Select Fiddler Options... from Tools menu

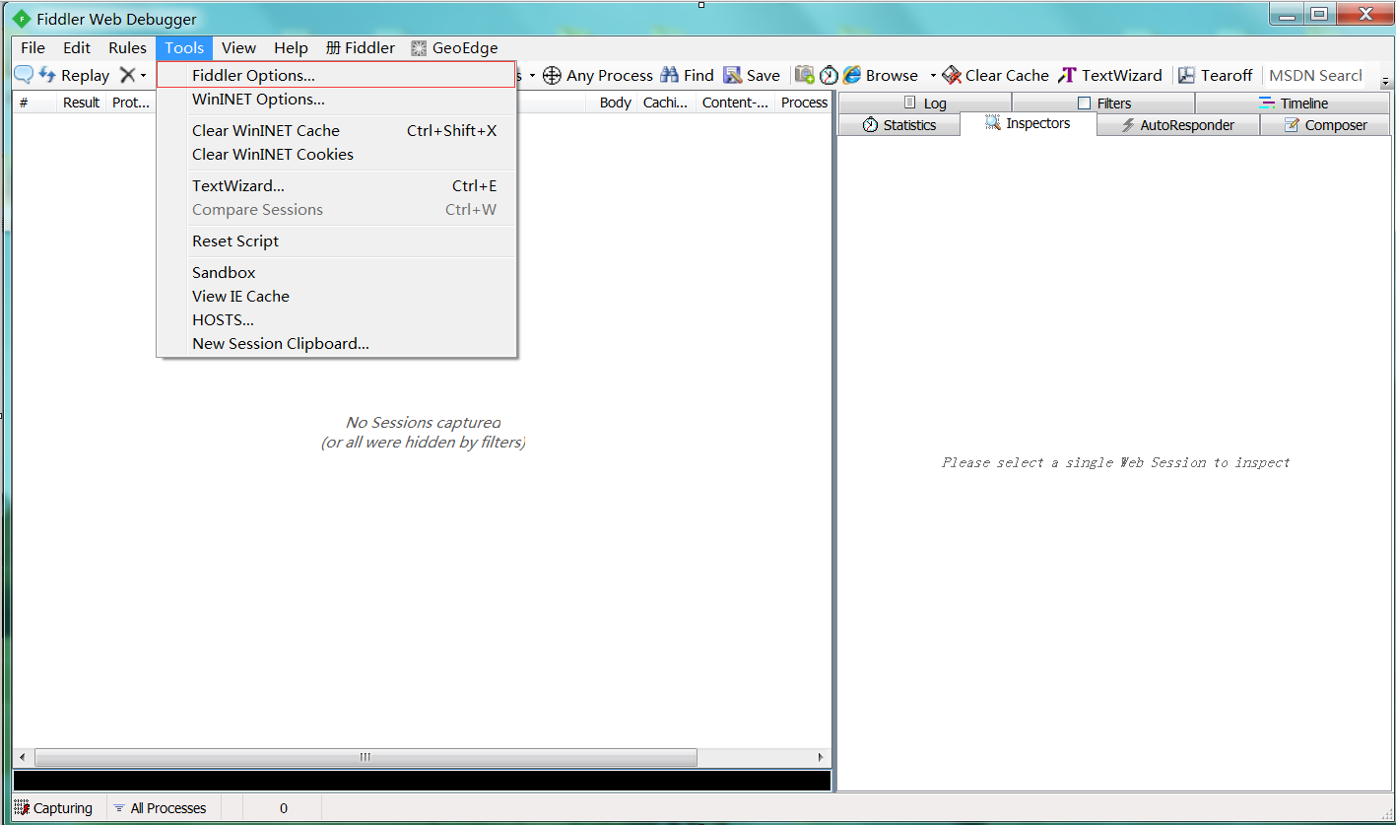tap(337, 75)
